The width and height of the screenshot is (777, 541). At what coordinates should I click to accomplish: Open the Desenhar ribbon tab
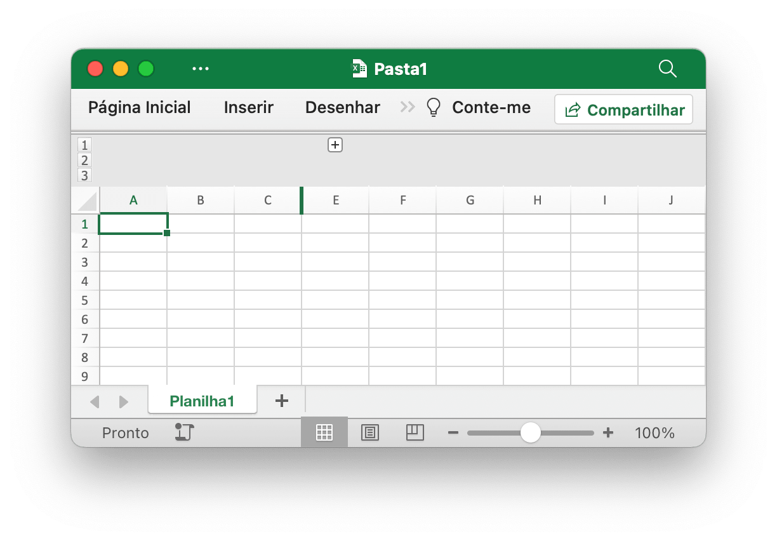(343, 107)
